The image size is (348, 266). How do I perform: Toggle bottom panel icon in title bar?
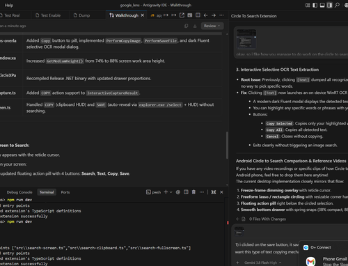tap(322, 5)
